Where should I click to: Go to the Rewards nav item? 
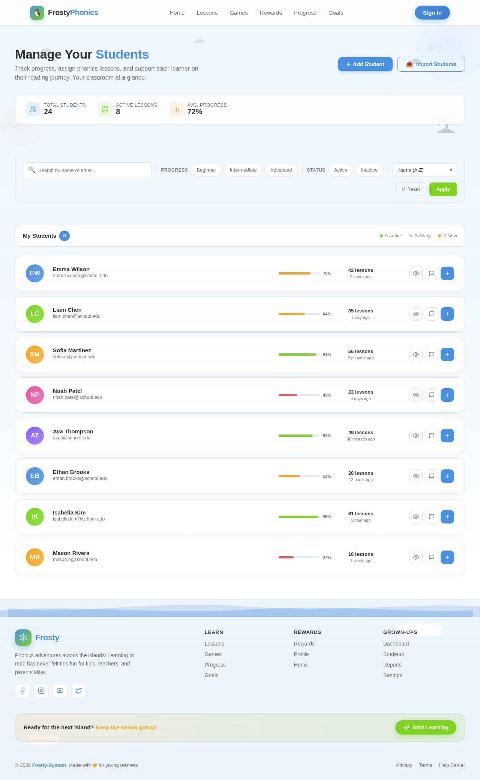pos(271,13)
